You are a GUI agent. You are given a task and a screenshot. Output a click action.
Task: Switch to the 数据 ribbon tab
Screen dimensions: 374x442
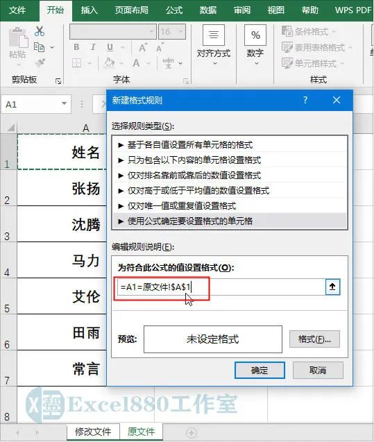point(208,10)
